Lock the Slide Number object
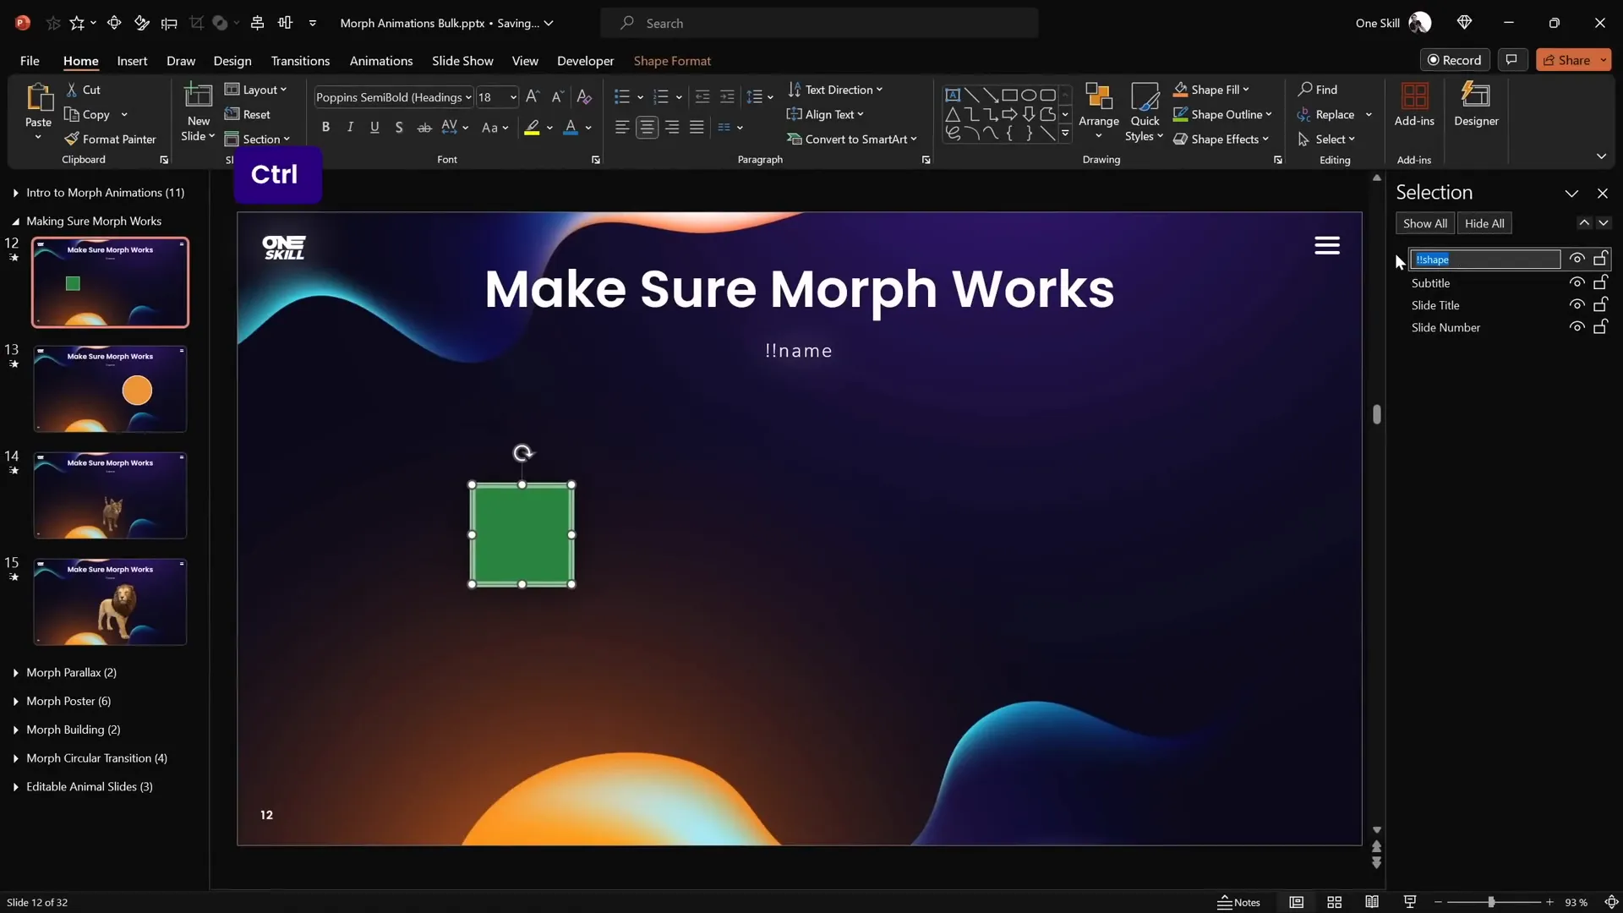 [1600, 326]
